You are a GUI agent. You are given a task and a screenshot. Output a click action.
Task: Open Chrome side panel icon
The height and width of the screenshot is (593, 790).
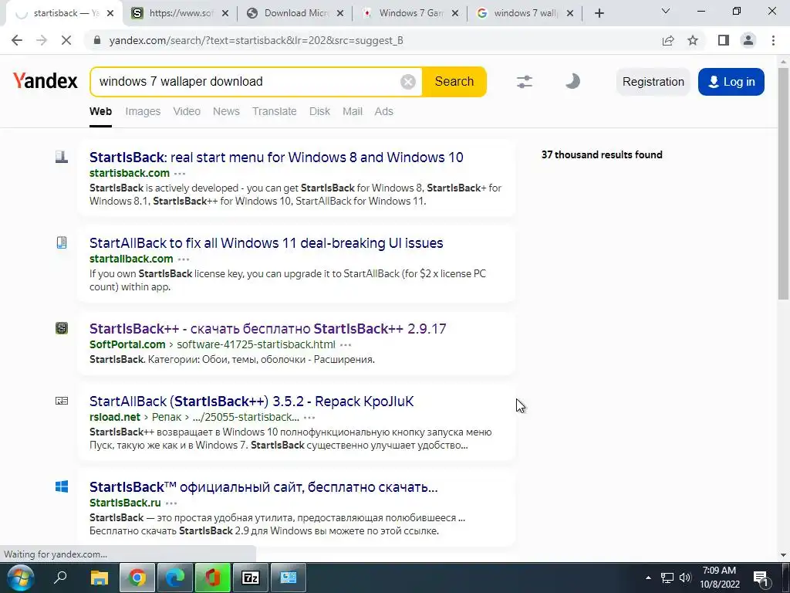[724, 40]
